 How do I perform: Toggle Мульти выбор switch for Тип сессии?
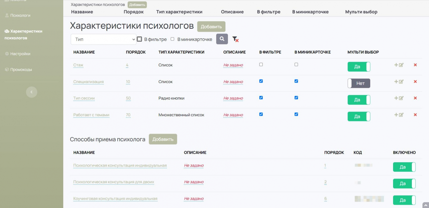359,100
